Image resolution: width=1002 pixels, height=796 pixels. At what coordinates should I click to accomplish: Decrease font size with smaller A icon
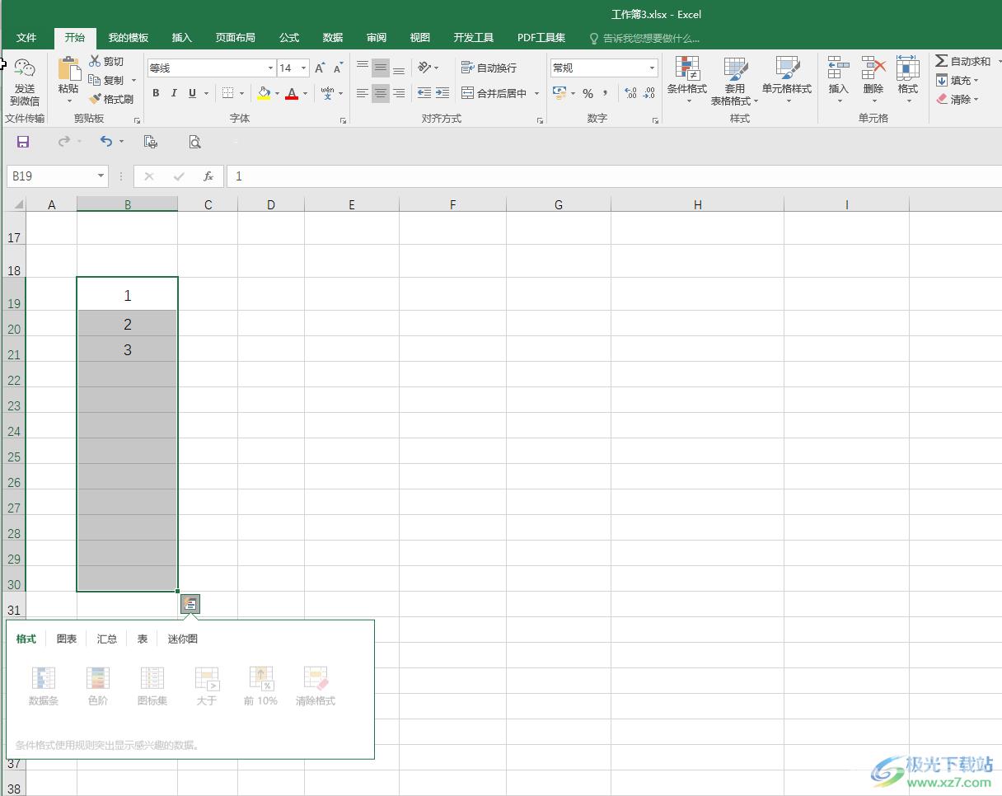338,68
